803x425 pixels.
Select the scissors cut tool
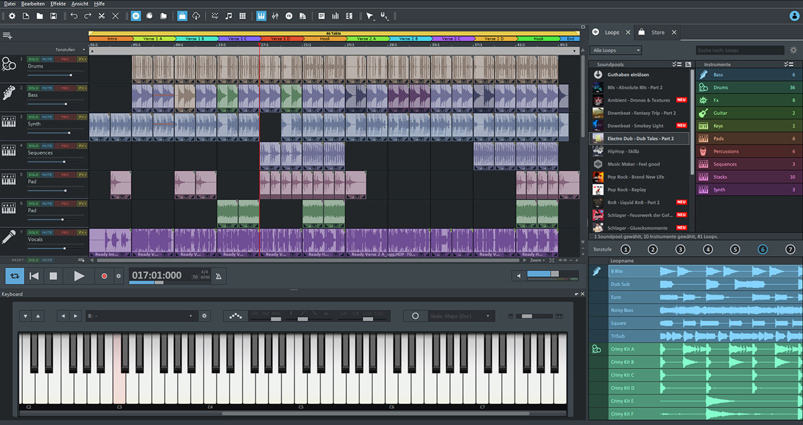point(102,16)
